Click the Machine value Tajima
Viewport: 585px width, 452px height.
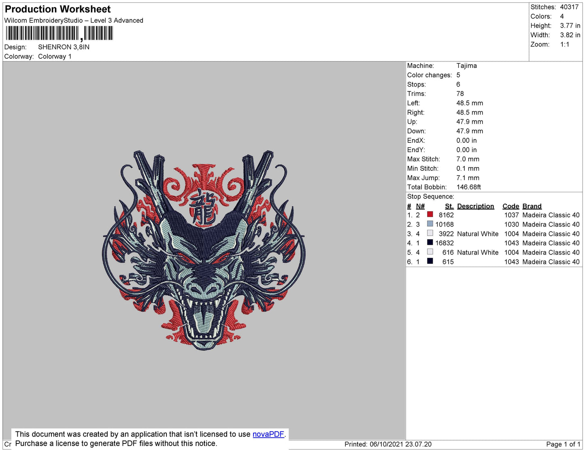tap(466, 66)
